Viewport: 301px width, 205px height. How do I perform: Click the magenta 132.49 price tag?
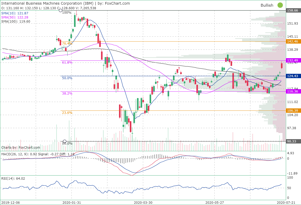293,60
